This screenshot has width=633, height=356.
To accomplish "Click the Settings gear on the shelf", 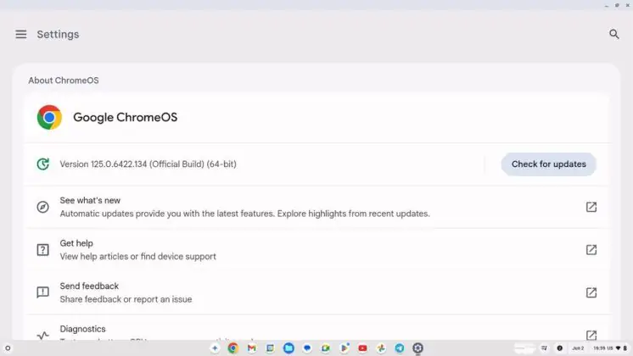I will pos(417,348).
